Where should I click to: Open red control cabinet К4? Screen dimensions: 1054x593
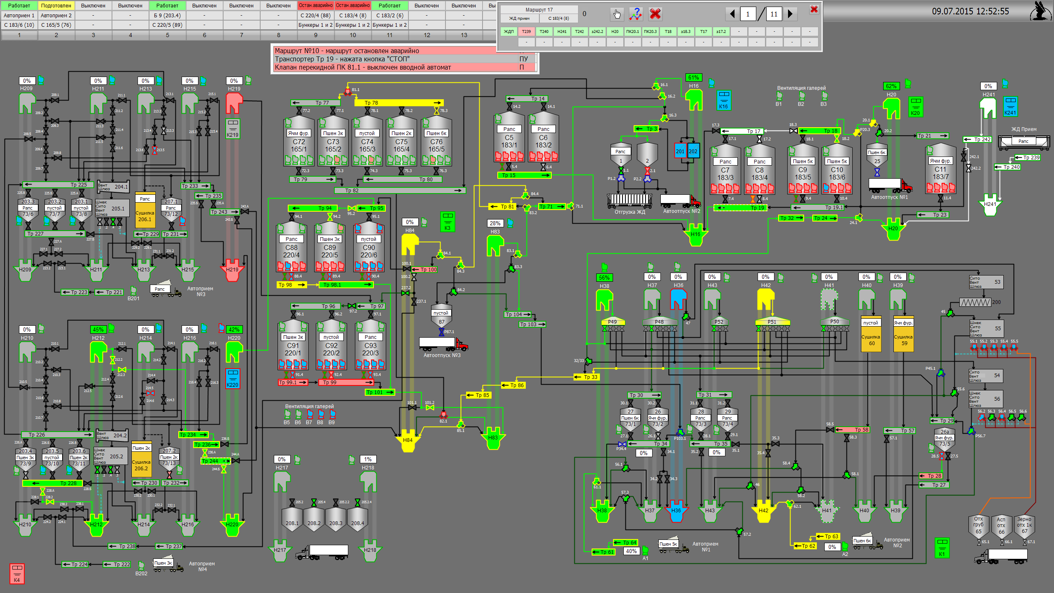pos(17,574)
